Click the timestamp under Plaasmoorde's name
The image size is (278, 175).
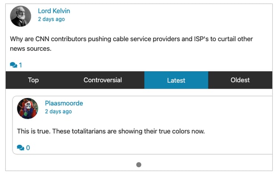[x=58, y=111]
